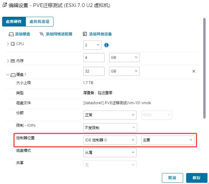Click the CPU info icon

[x=106, y=45]
